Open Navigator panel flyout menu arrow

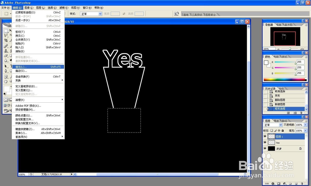(x=306, y=25)
